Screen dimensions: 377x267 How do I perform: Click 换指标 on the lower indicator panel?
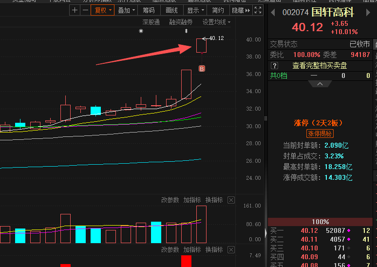[x=214, y=249]
